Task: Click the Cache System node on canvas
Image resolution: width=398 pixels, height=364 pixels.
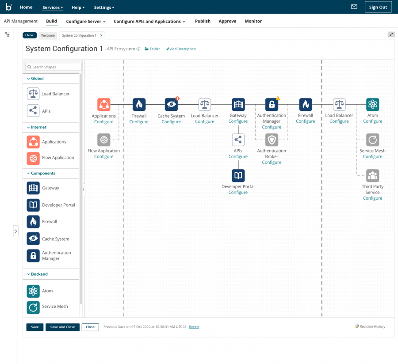Action: [x=171, y=105]
